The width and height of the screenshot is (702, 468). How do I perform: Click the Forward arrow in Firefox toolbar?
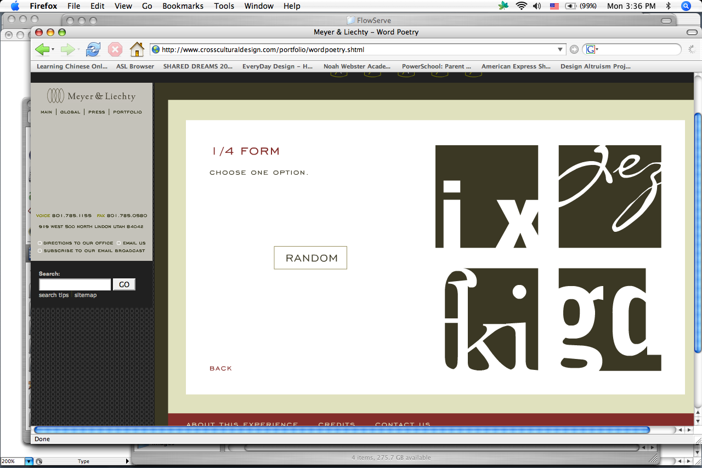pos(67,49)
